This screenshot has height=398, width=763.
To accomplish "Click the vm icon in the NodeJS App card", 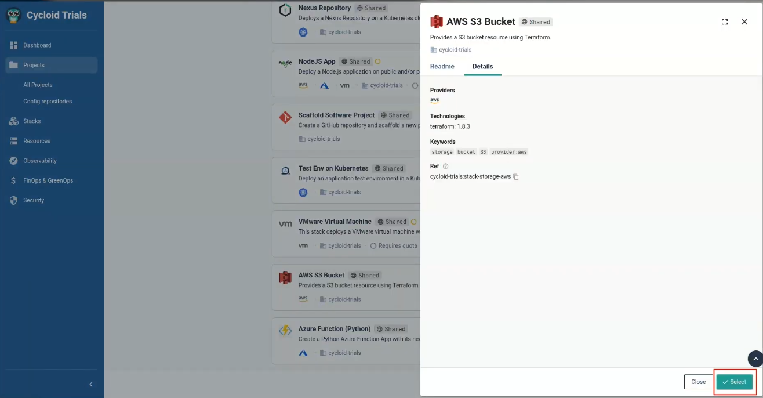I will (x=345, y=86).
